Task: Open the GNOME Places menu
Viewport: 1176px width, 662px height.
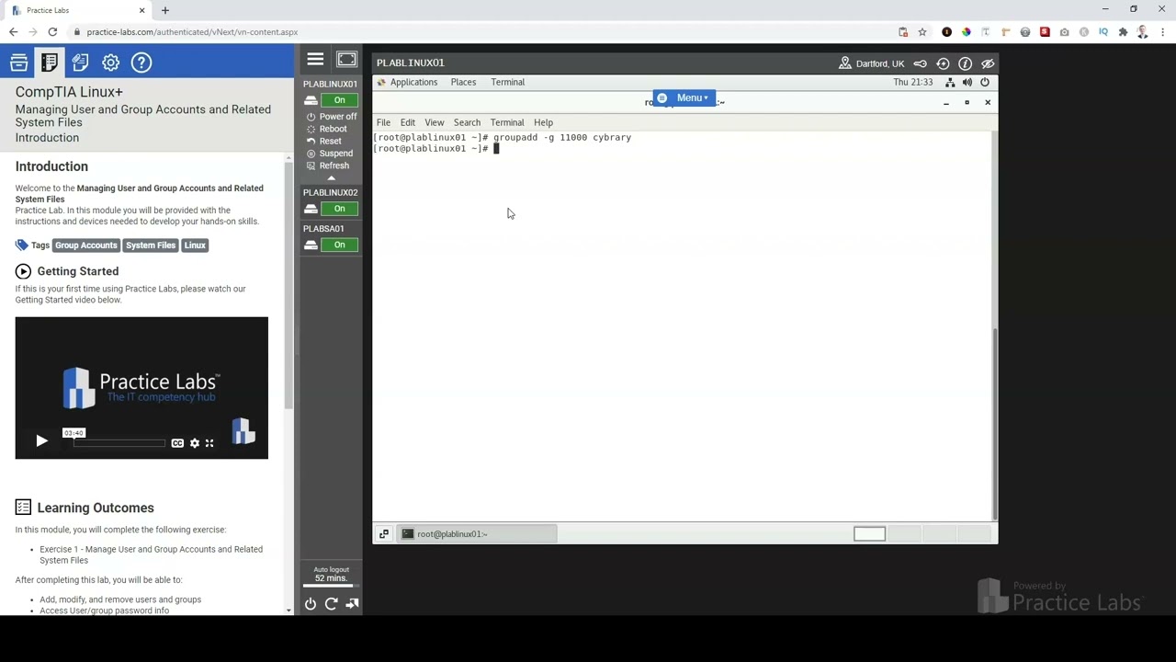Action: pos(463,83)
